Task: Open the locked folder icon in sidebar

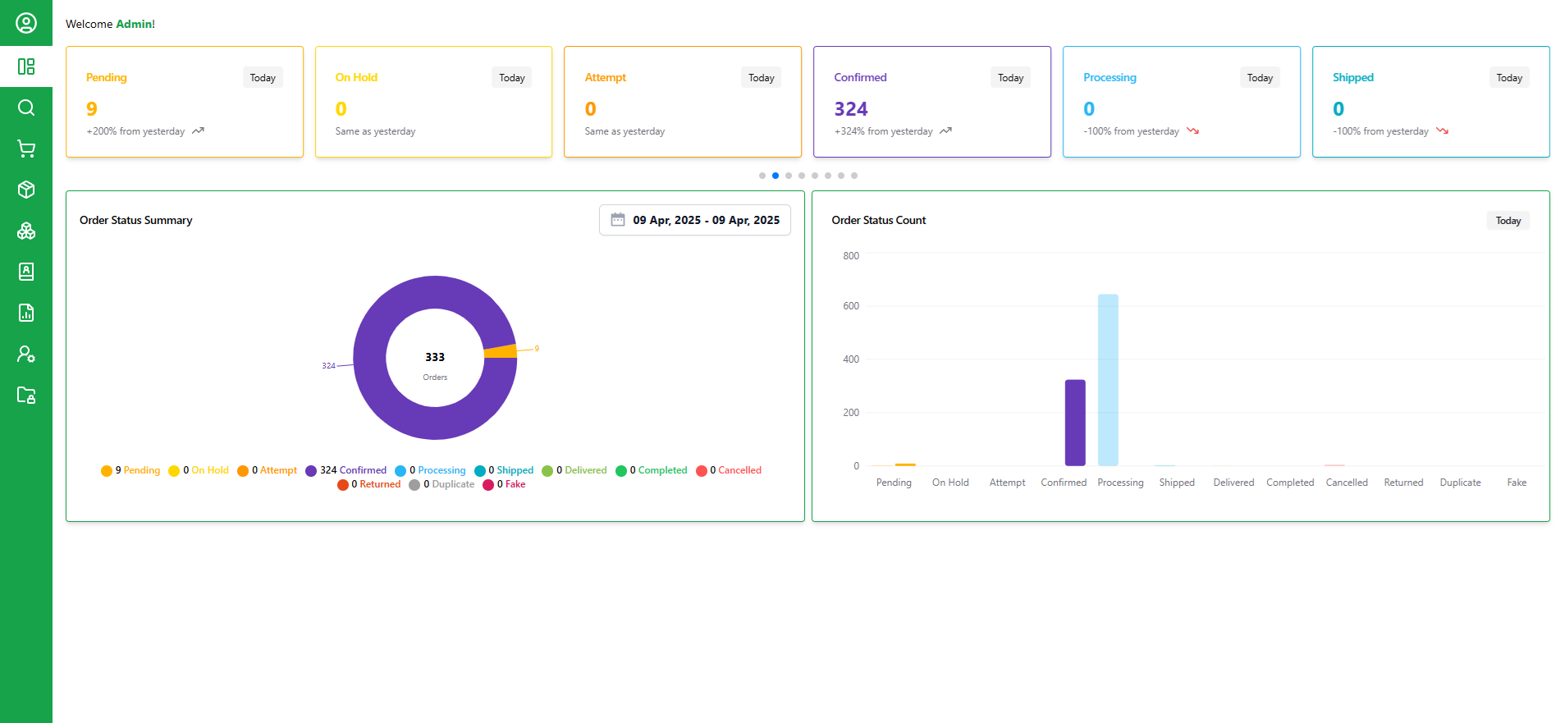Action: [x=26, y=395]
